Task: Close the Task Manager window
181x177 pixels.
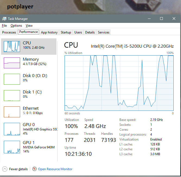Action: click(x=174, y=19)
